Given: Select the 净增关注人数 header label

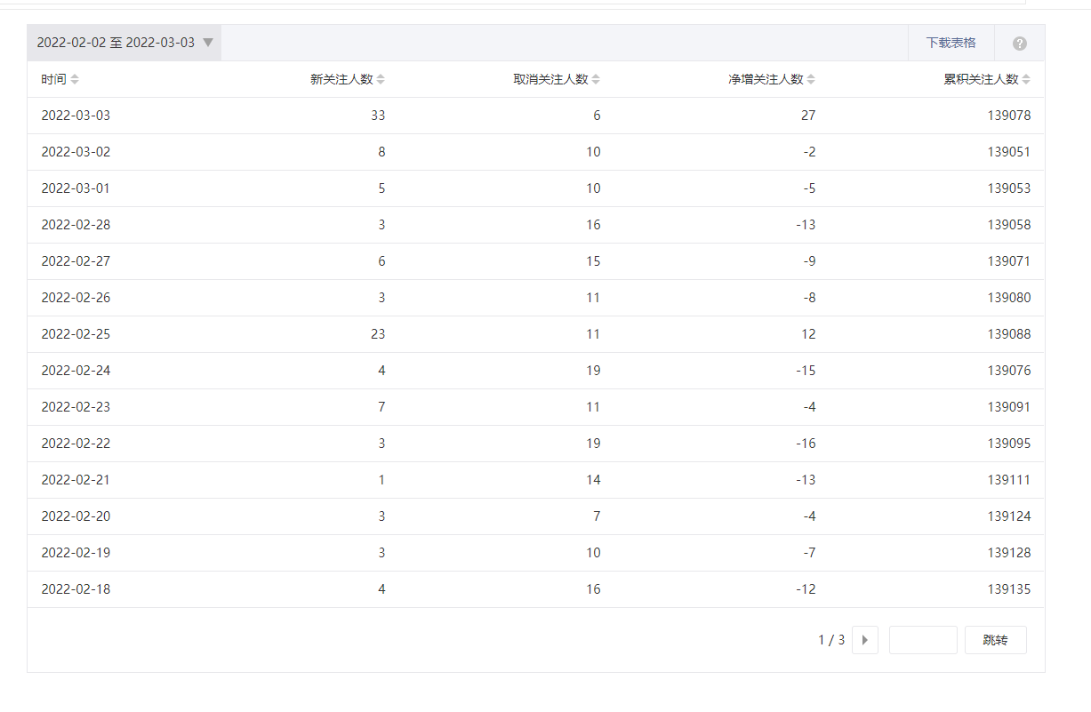Looking at the screenshot, I should 766,79.
